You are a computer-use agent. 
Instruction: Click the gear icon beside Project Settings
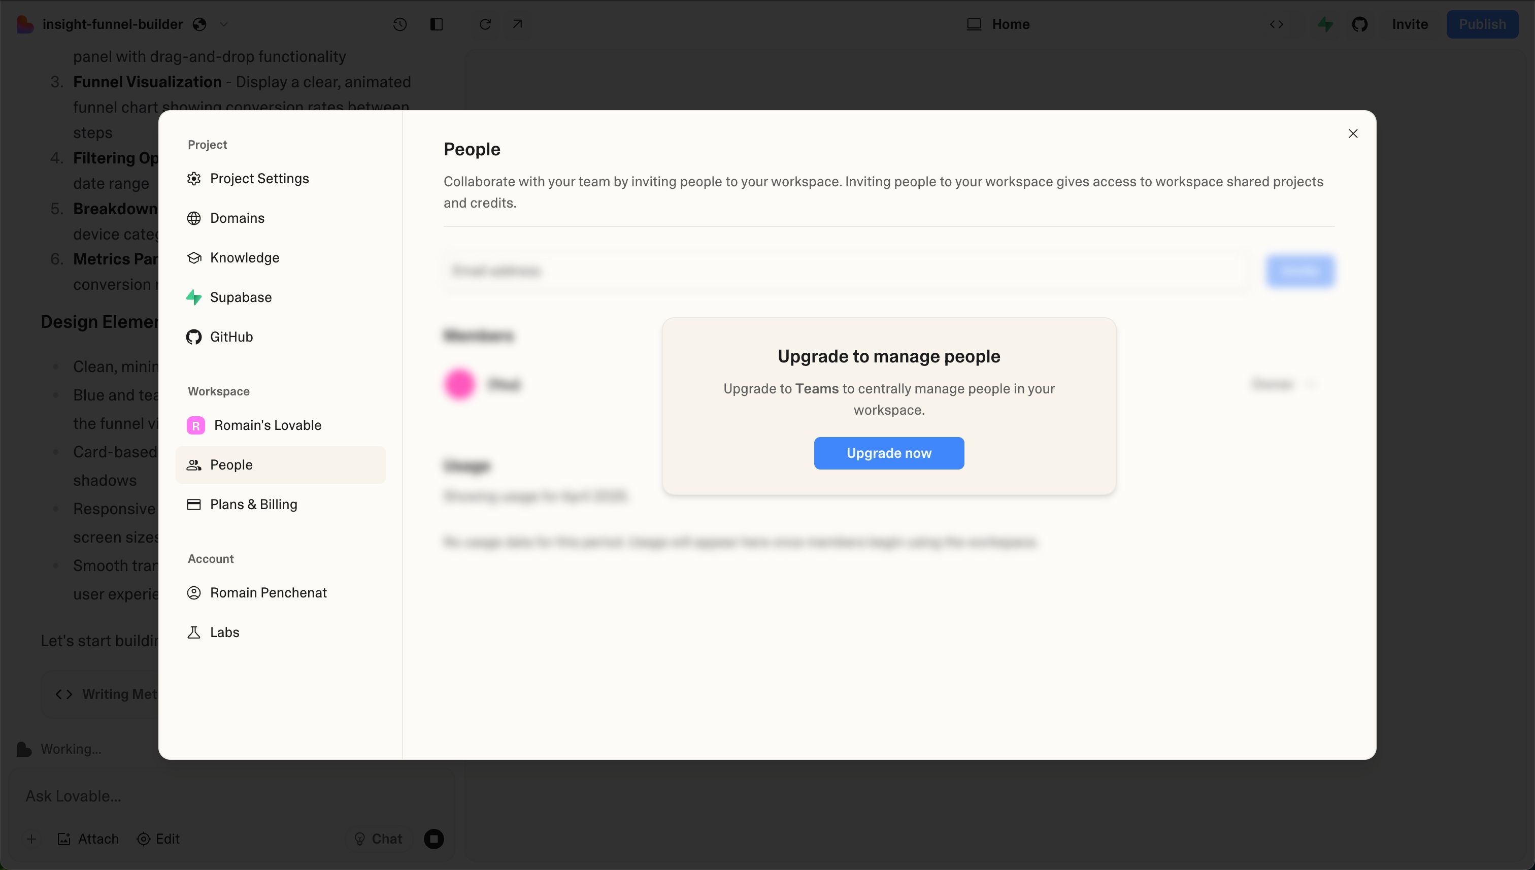(193, 179)
